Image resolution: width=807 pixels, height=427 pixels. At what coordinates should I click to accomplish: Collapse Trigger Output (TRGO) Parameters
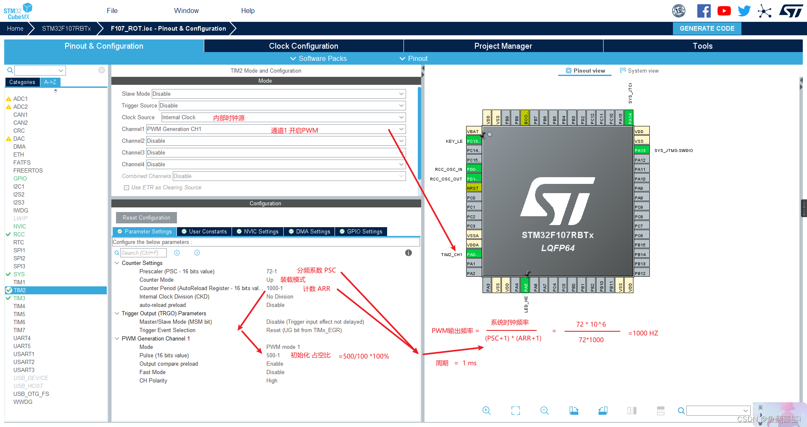pos(117,314)
